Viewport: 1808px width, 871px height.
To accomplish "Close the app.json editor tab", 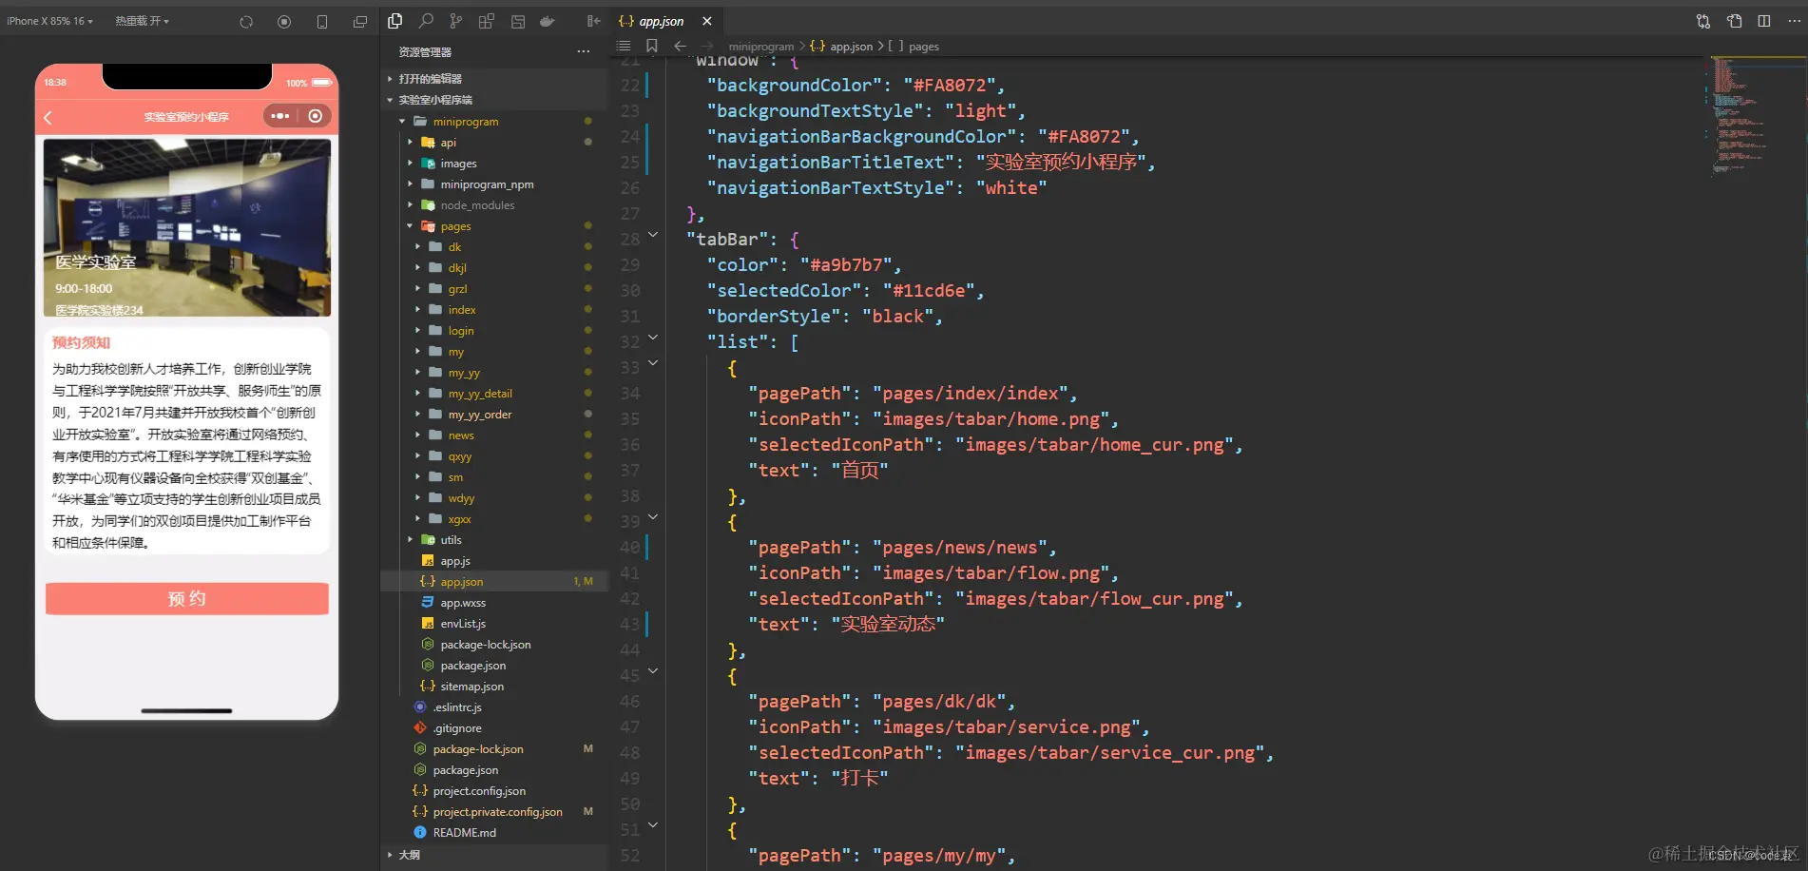I will point(707,21).
